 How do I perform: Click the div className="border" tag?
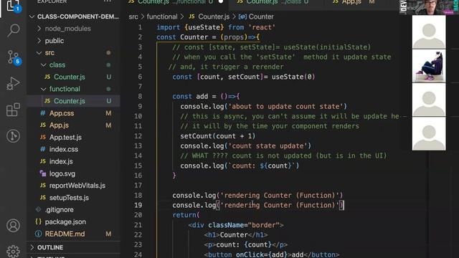click(x=236, y=225)
